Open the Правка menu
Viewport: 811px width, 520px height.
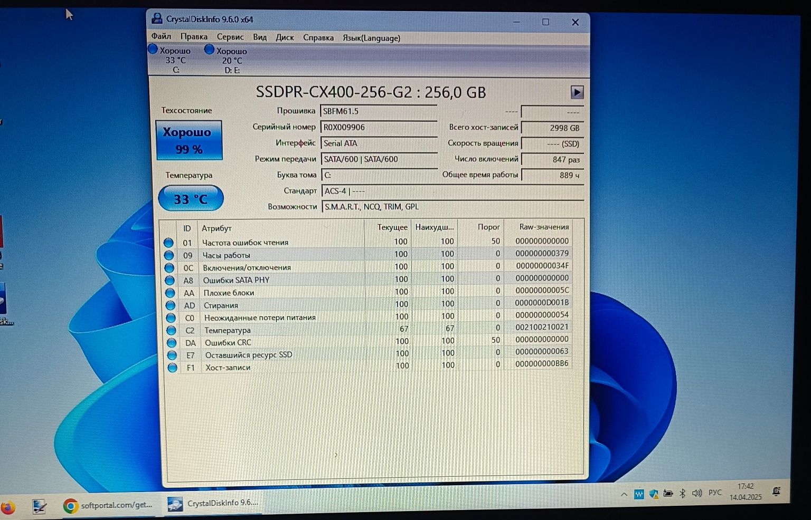pos(194,37)
